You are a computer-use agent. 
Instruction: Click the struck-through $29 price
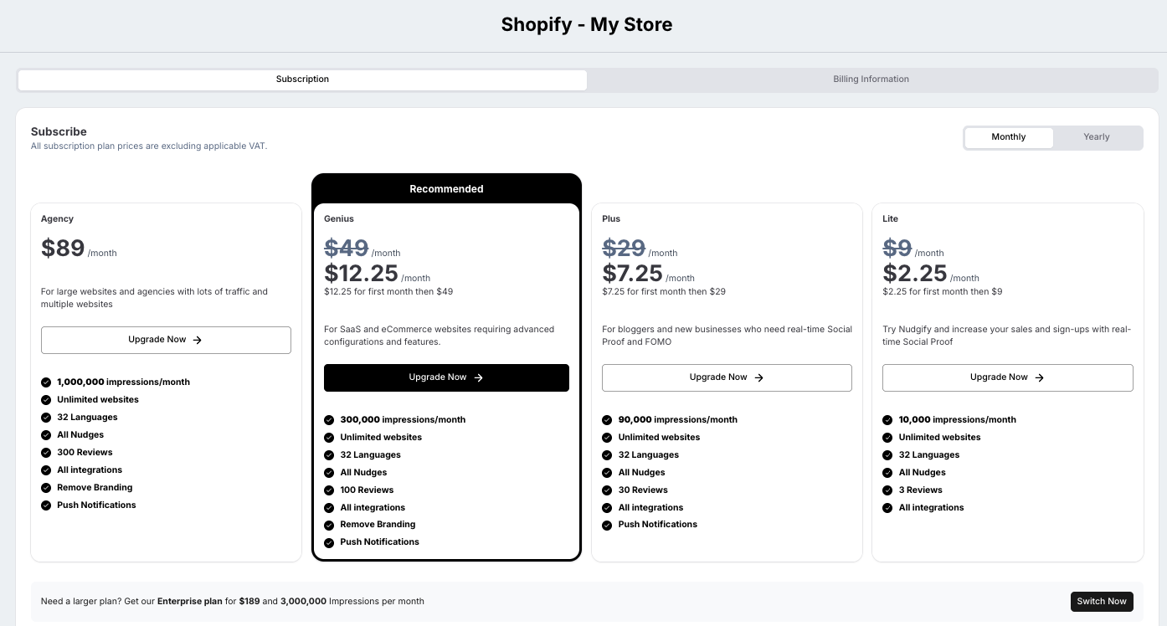point(624,248)
